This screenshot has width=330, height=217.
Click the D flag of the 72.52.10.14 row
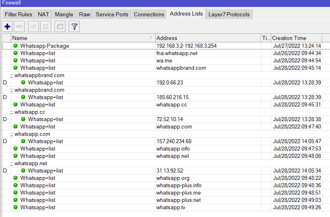(x=5, y=119)
